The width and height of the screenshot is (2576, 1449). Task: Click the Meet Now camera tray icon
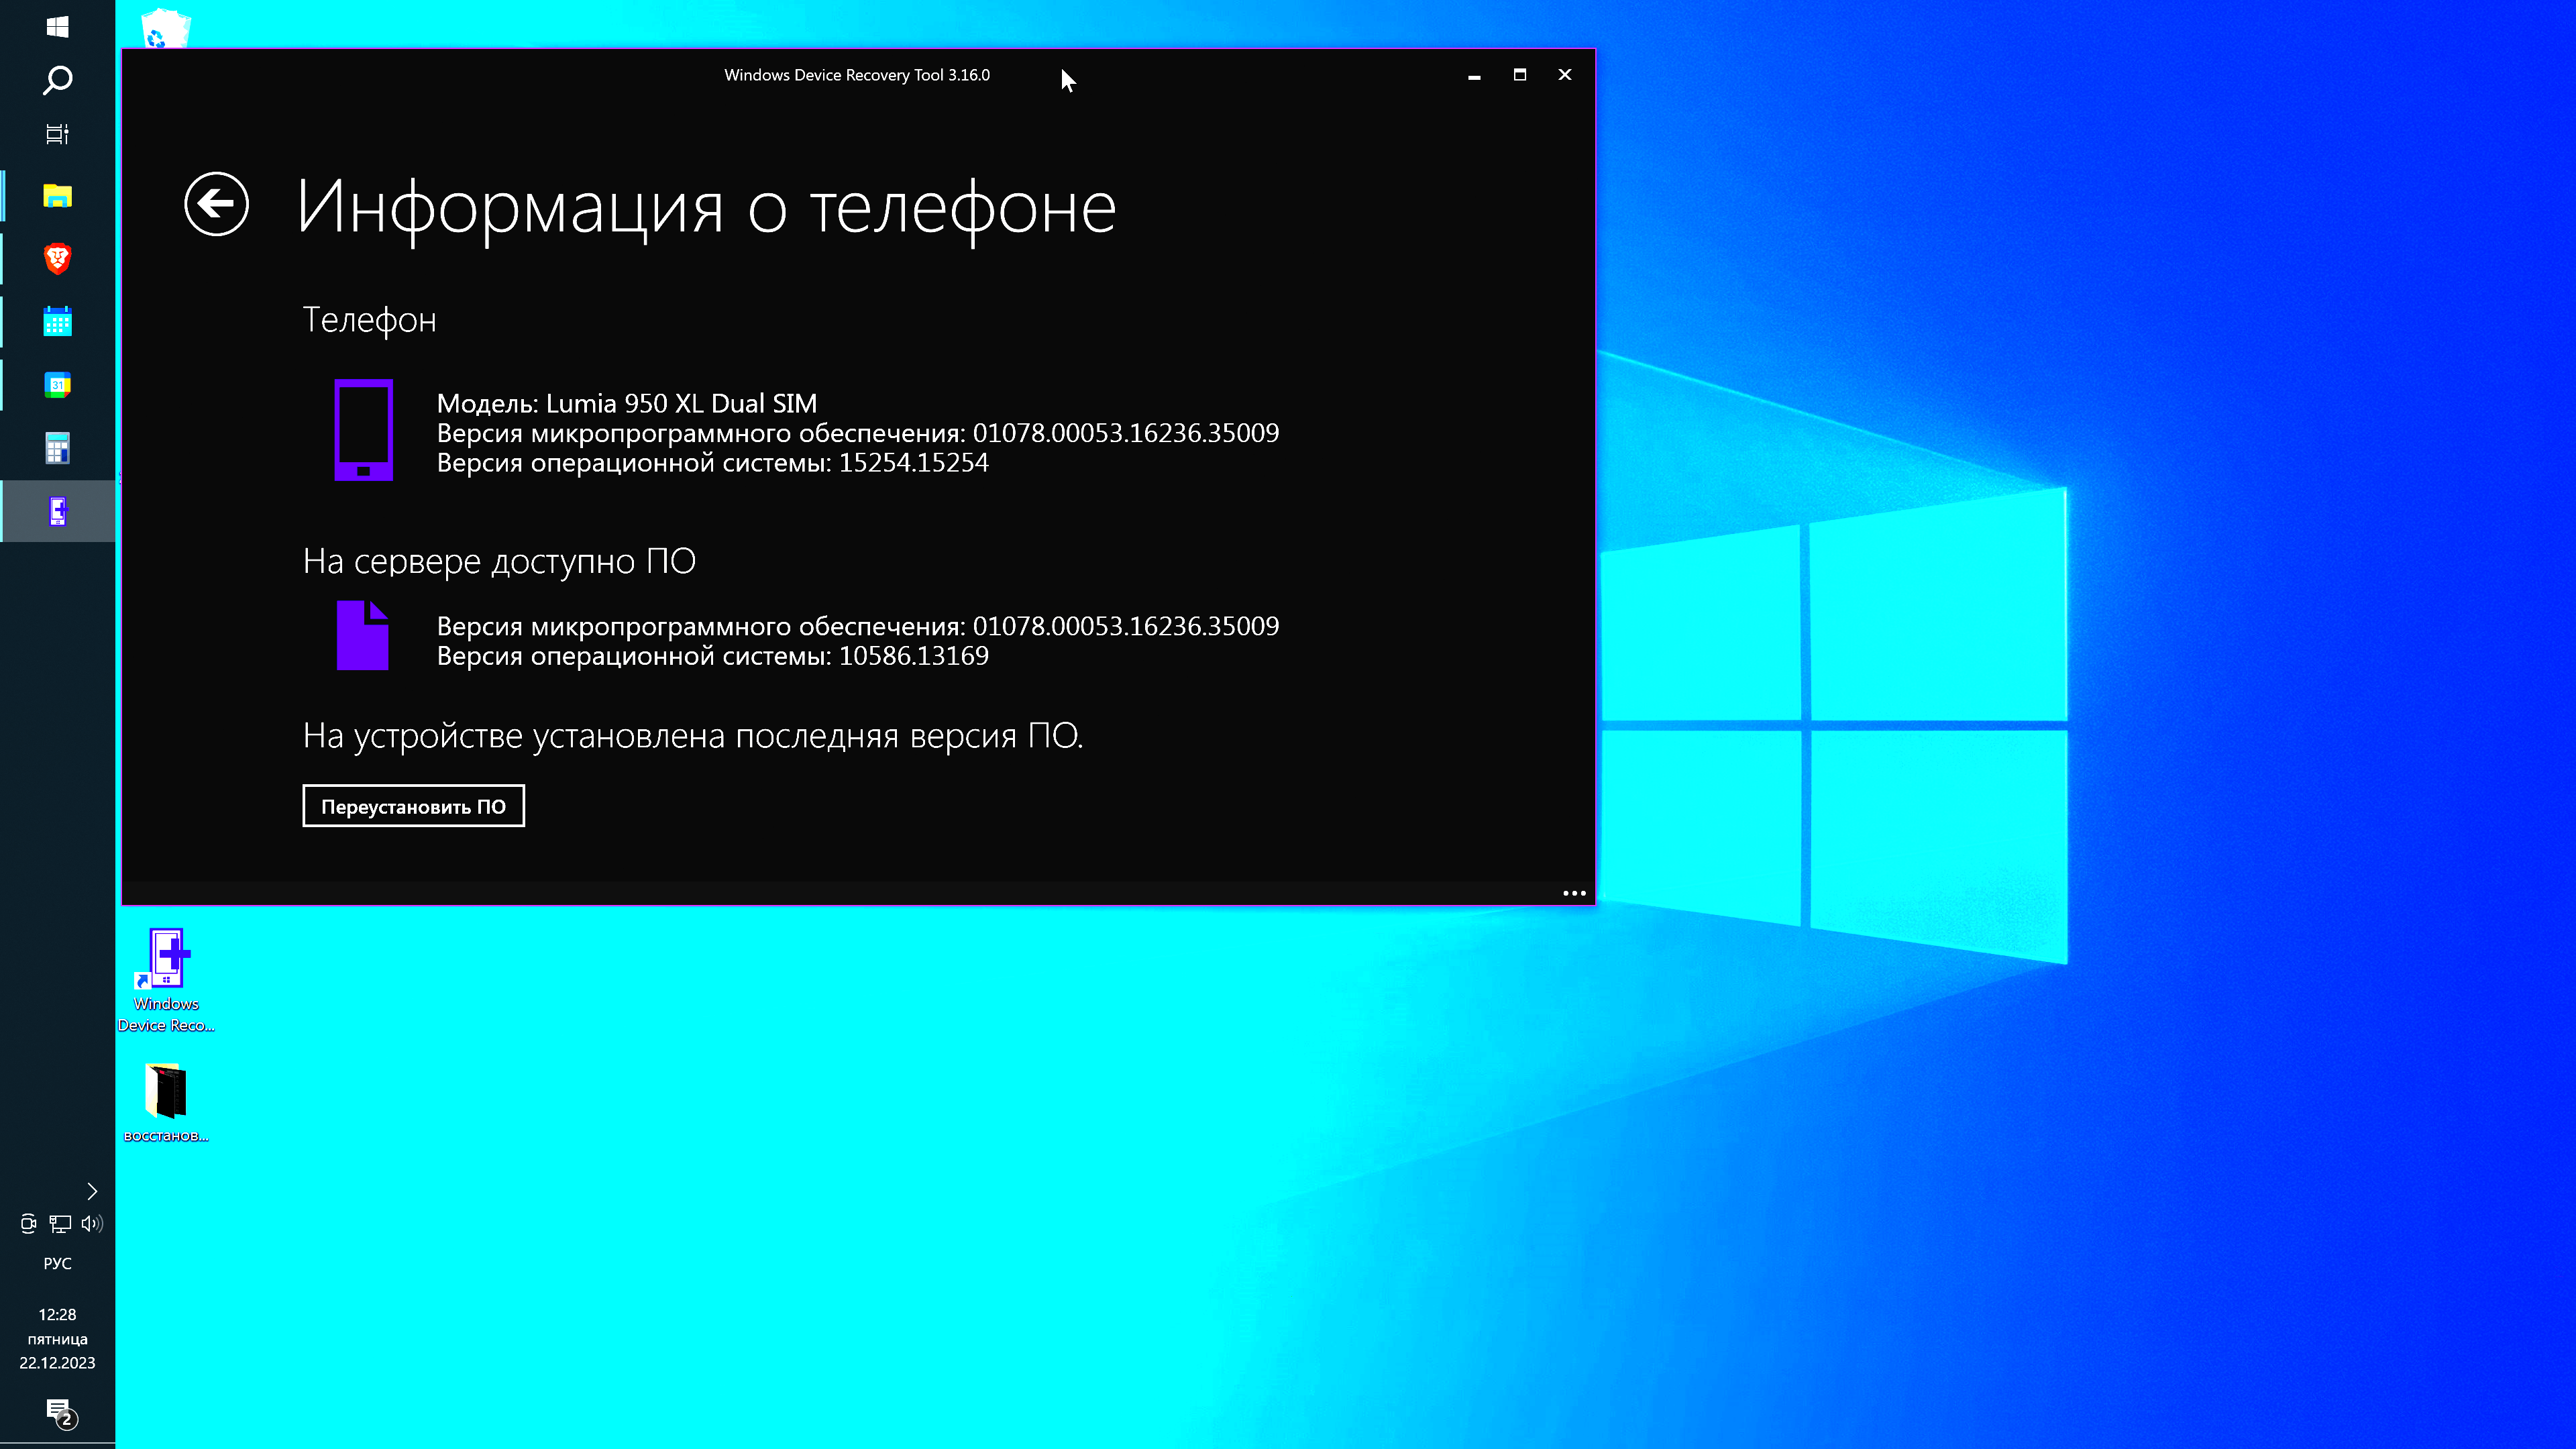[x=28, y=1223]
